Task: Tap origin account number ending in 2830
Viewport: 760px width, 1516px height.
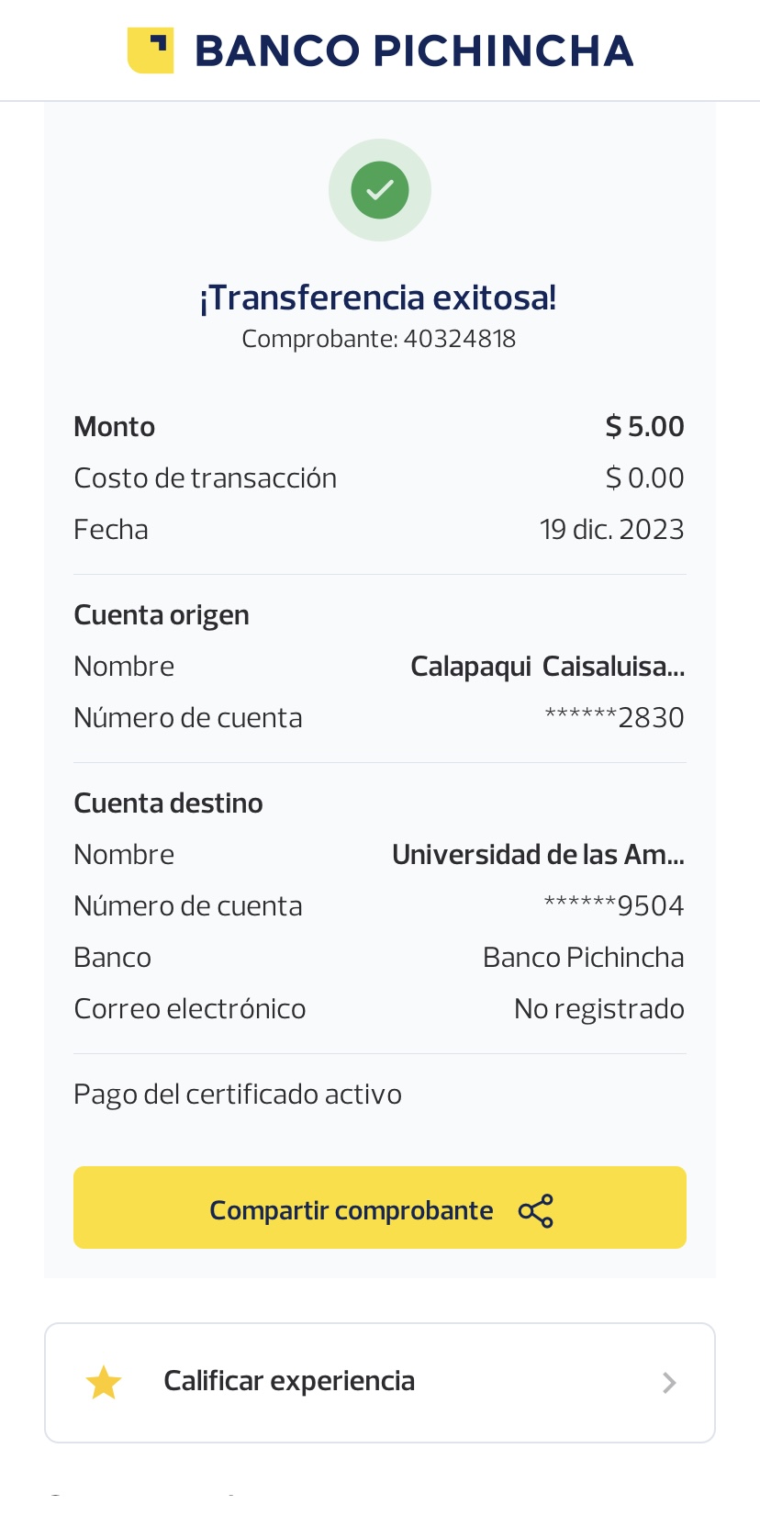Action: [614, 718]
